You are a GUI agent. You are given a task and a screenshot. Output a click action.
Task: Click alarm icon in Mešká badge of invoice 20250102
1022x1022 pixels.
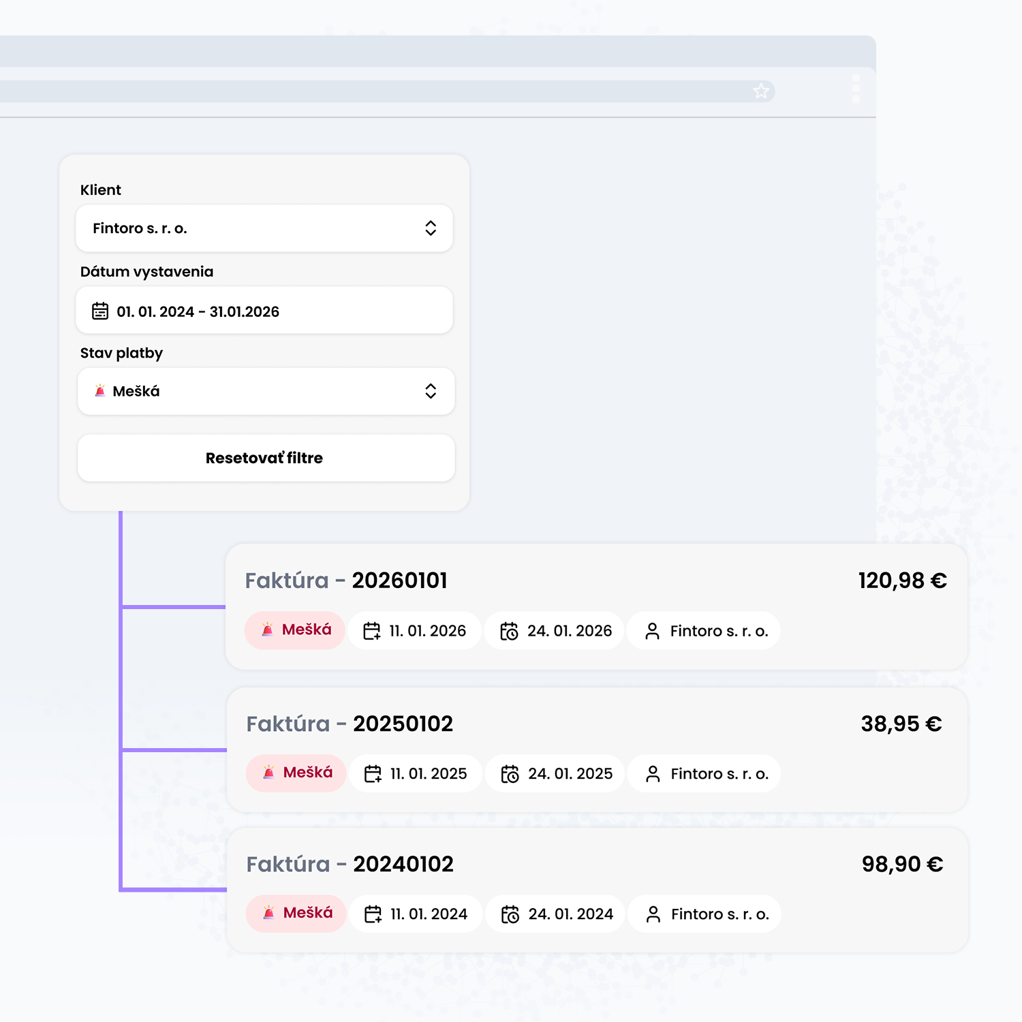[x=268, y=773]
